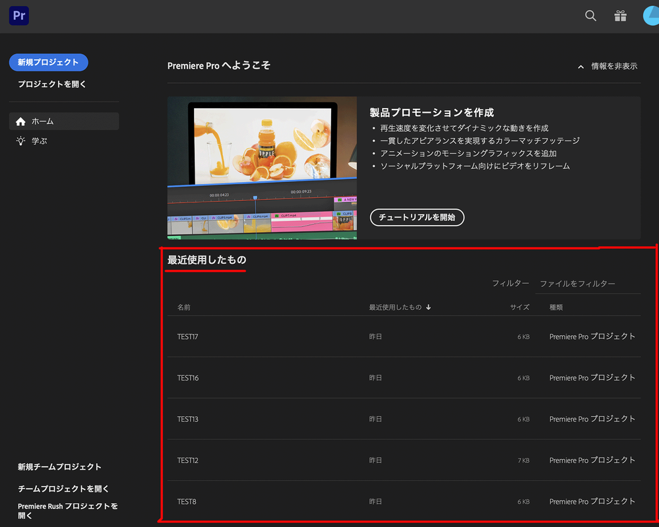Sort by the 最近使用したもの column header
This screenshot has height=527, width=659.
(395, 307)
